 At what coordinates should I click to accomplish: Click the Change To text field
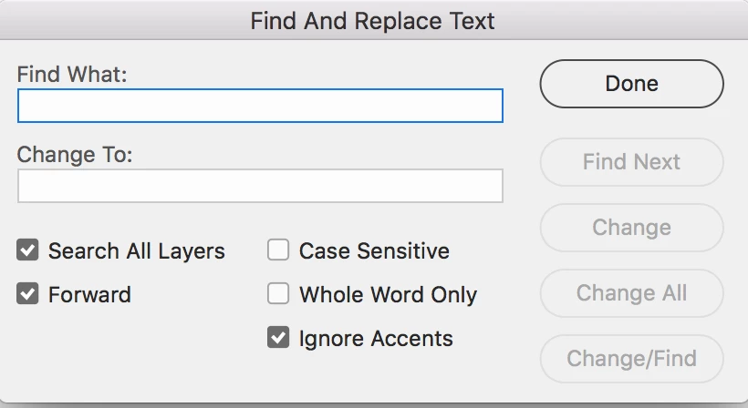[x=260, y=186]
